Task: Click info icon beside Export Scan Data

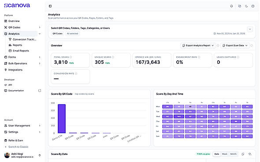Action: (x=252, y=45)
